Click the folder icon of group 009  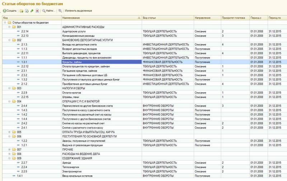click(13, 158)
